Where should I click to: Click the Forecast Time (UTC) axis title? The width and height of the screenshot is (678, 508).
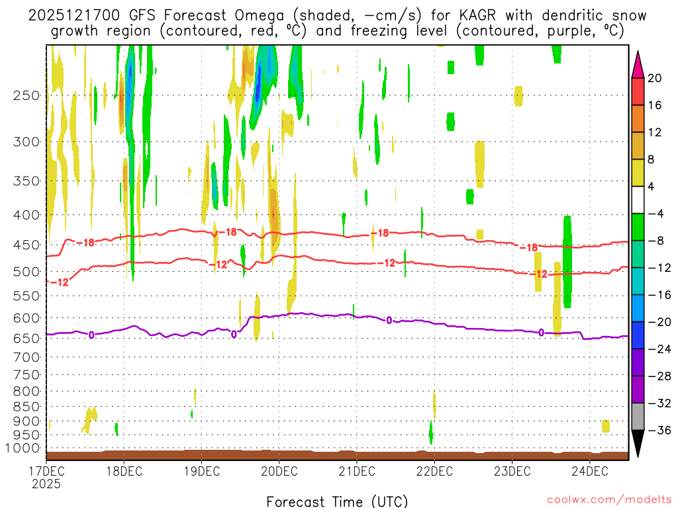pyautogui.click(x=337, y=501)
